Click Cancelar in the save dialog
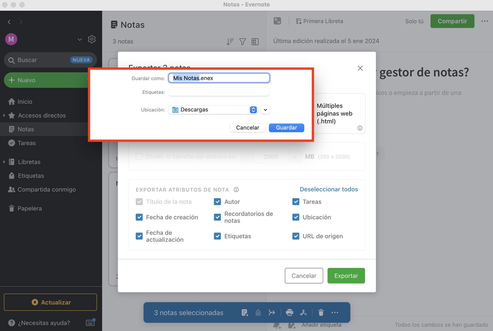 248,128
